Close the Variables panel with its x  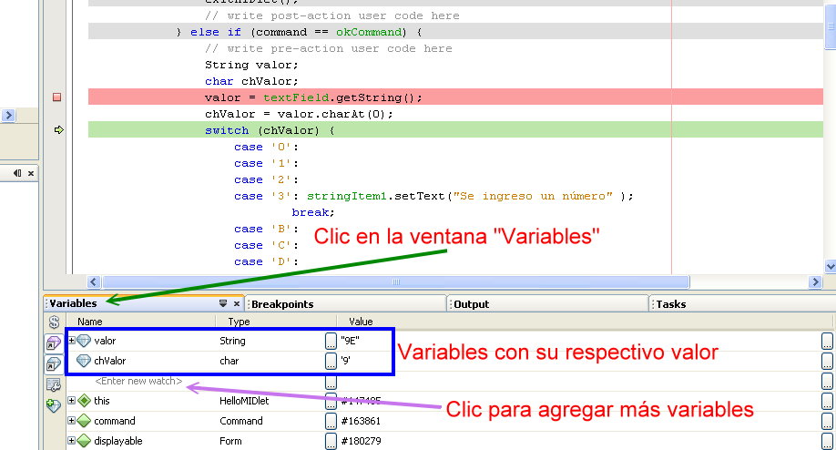point(237,303)
